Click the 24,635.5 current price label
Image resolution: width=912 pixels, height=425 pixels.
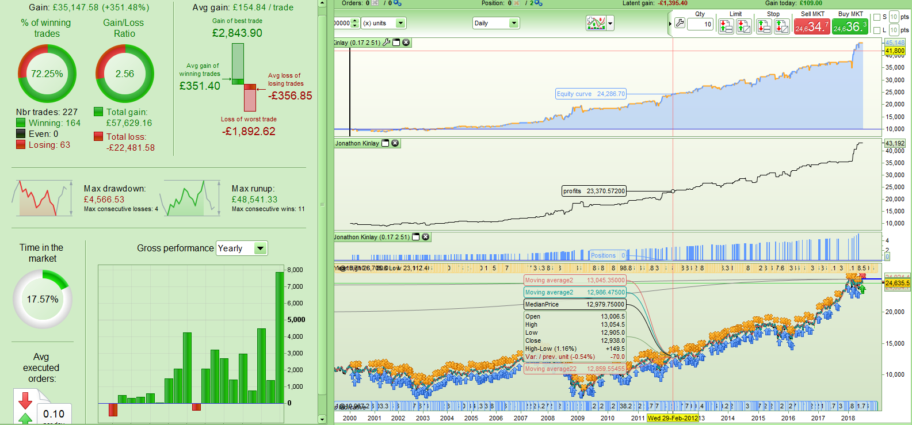[x=897, y=283]
